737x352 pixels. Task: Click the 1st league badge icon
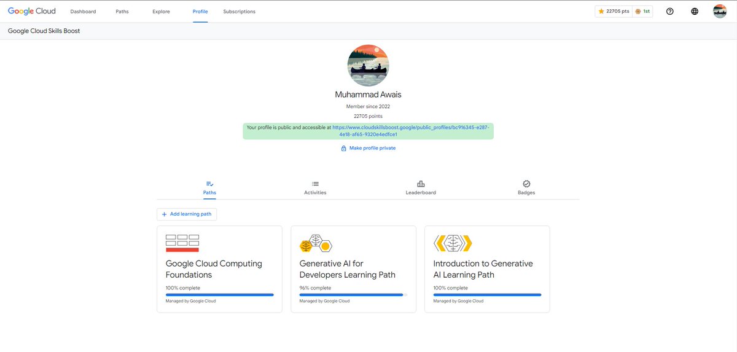coord(639,11)
